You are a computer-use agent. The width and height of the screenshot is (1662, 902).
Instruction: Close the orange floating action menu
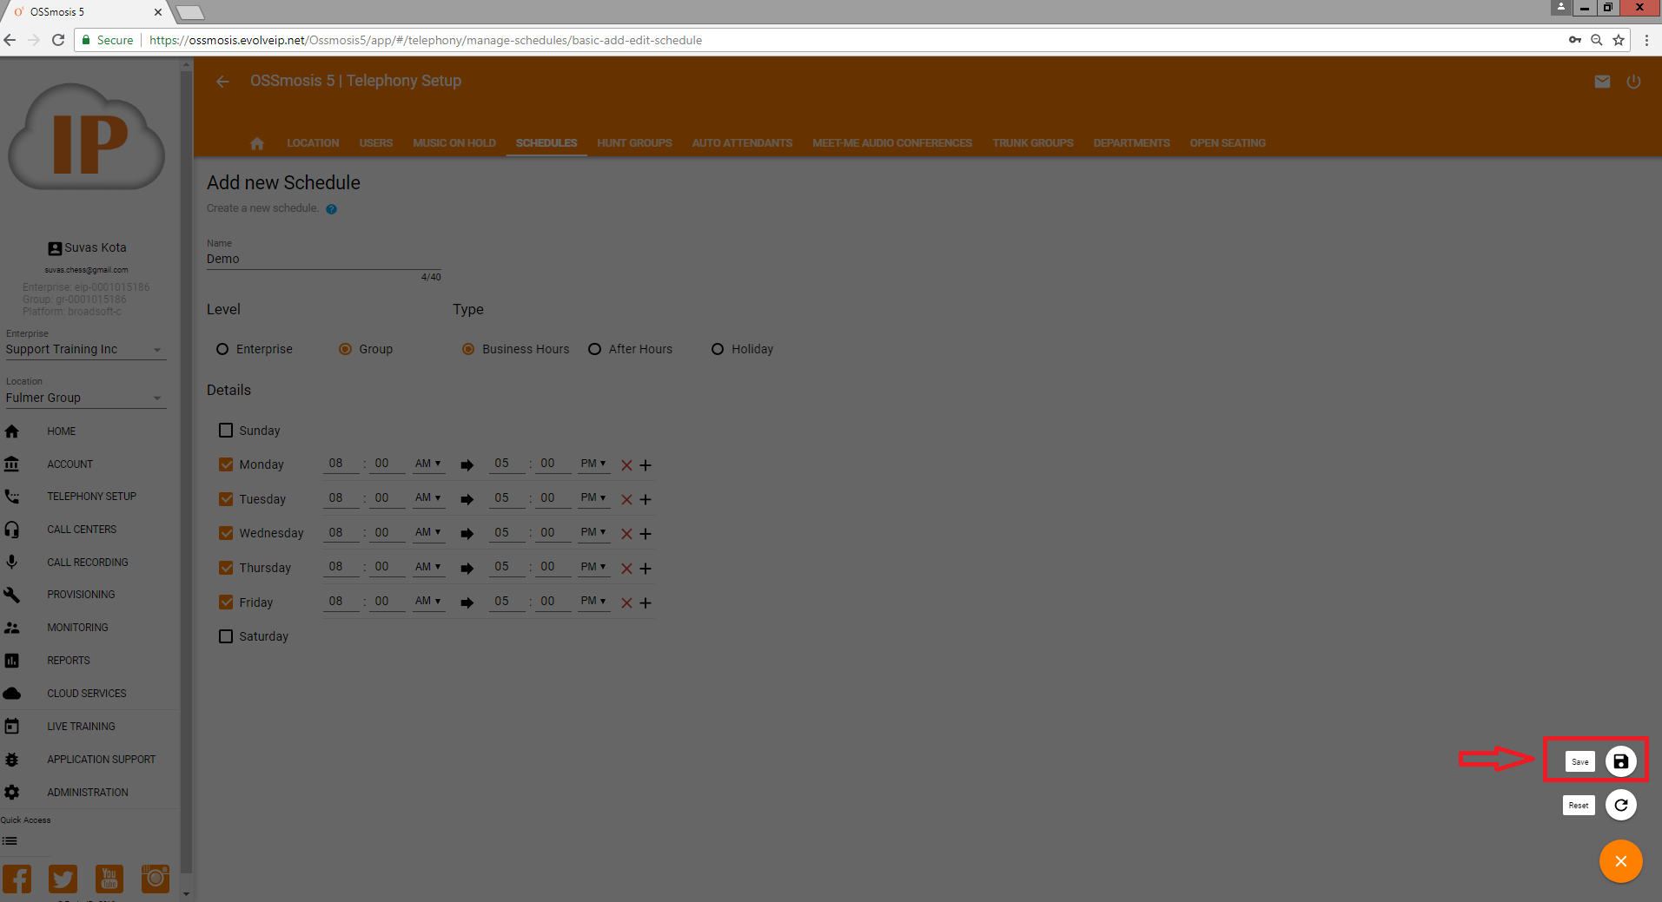(x=1620, y=861)
